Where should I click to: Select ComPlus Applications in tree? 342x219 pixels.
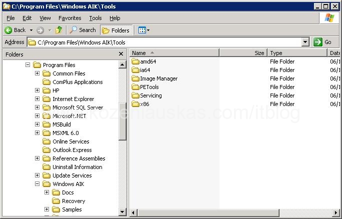pyautogui.click(x=77, y=82)
